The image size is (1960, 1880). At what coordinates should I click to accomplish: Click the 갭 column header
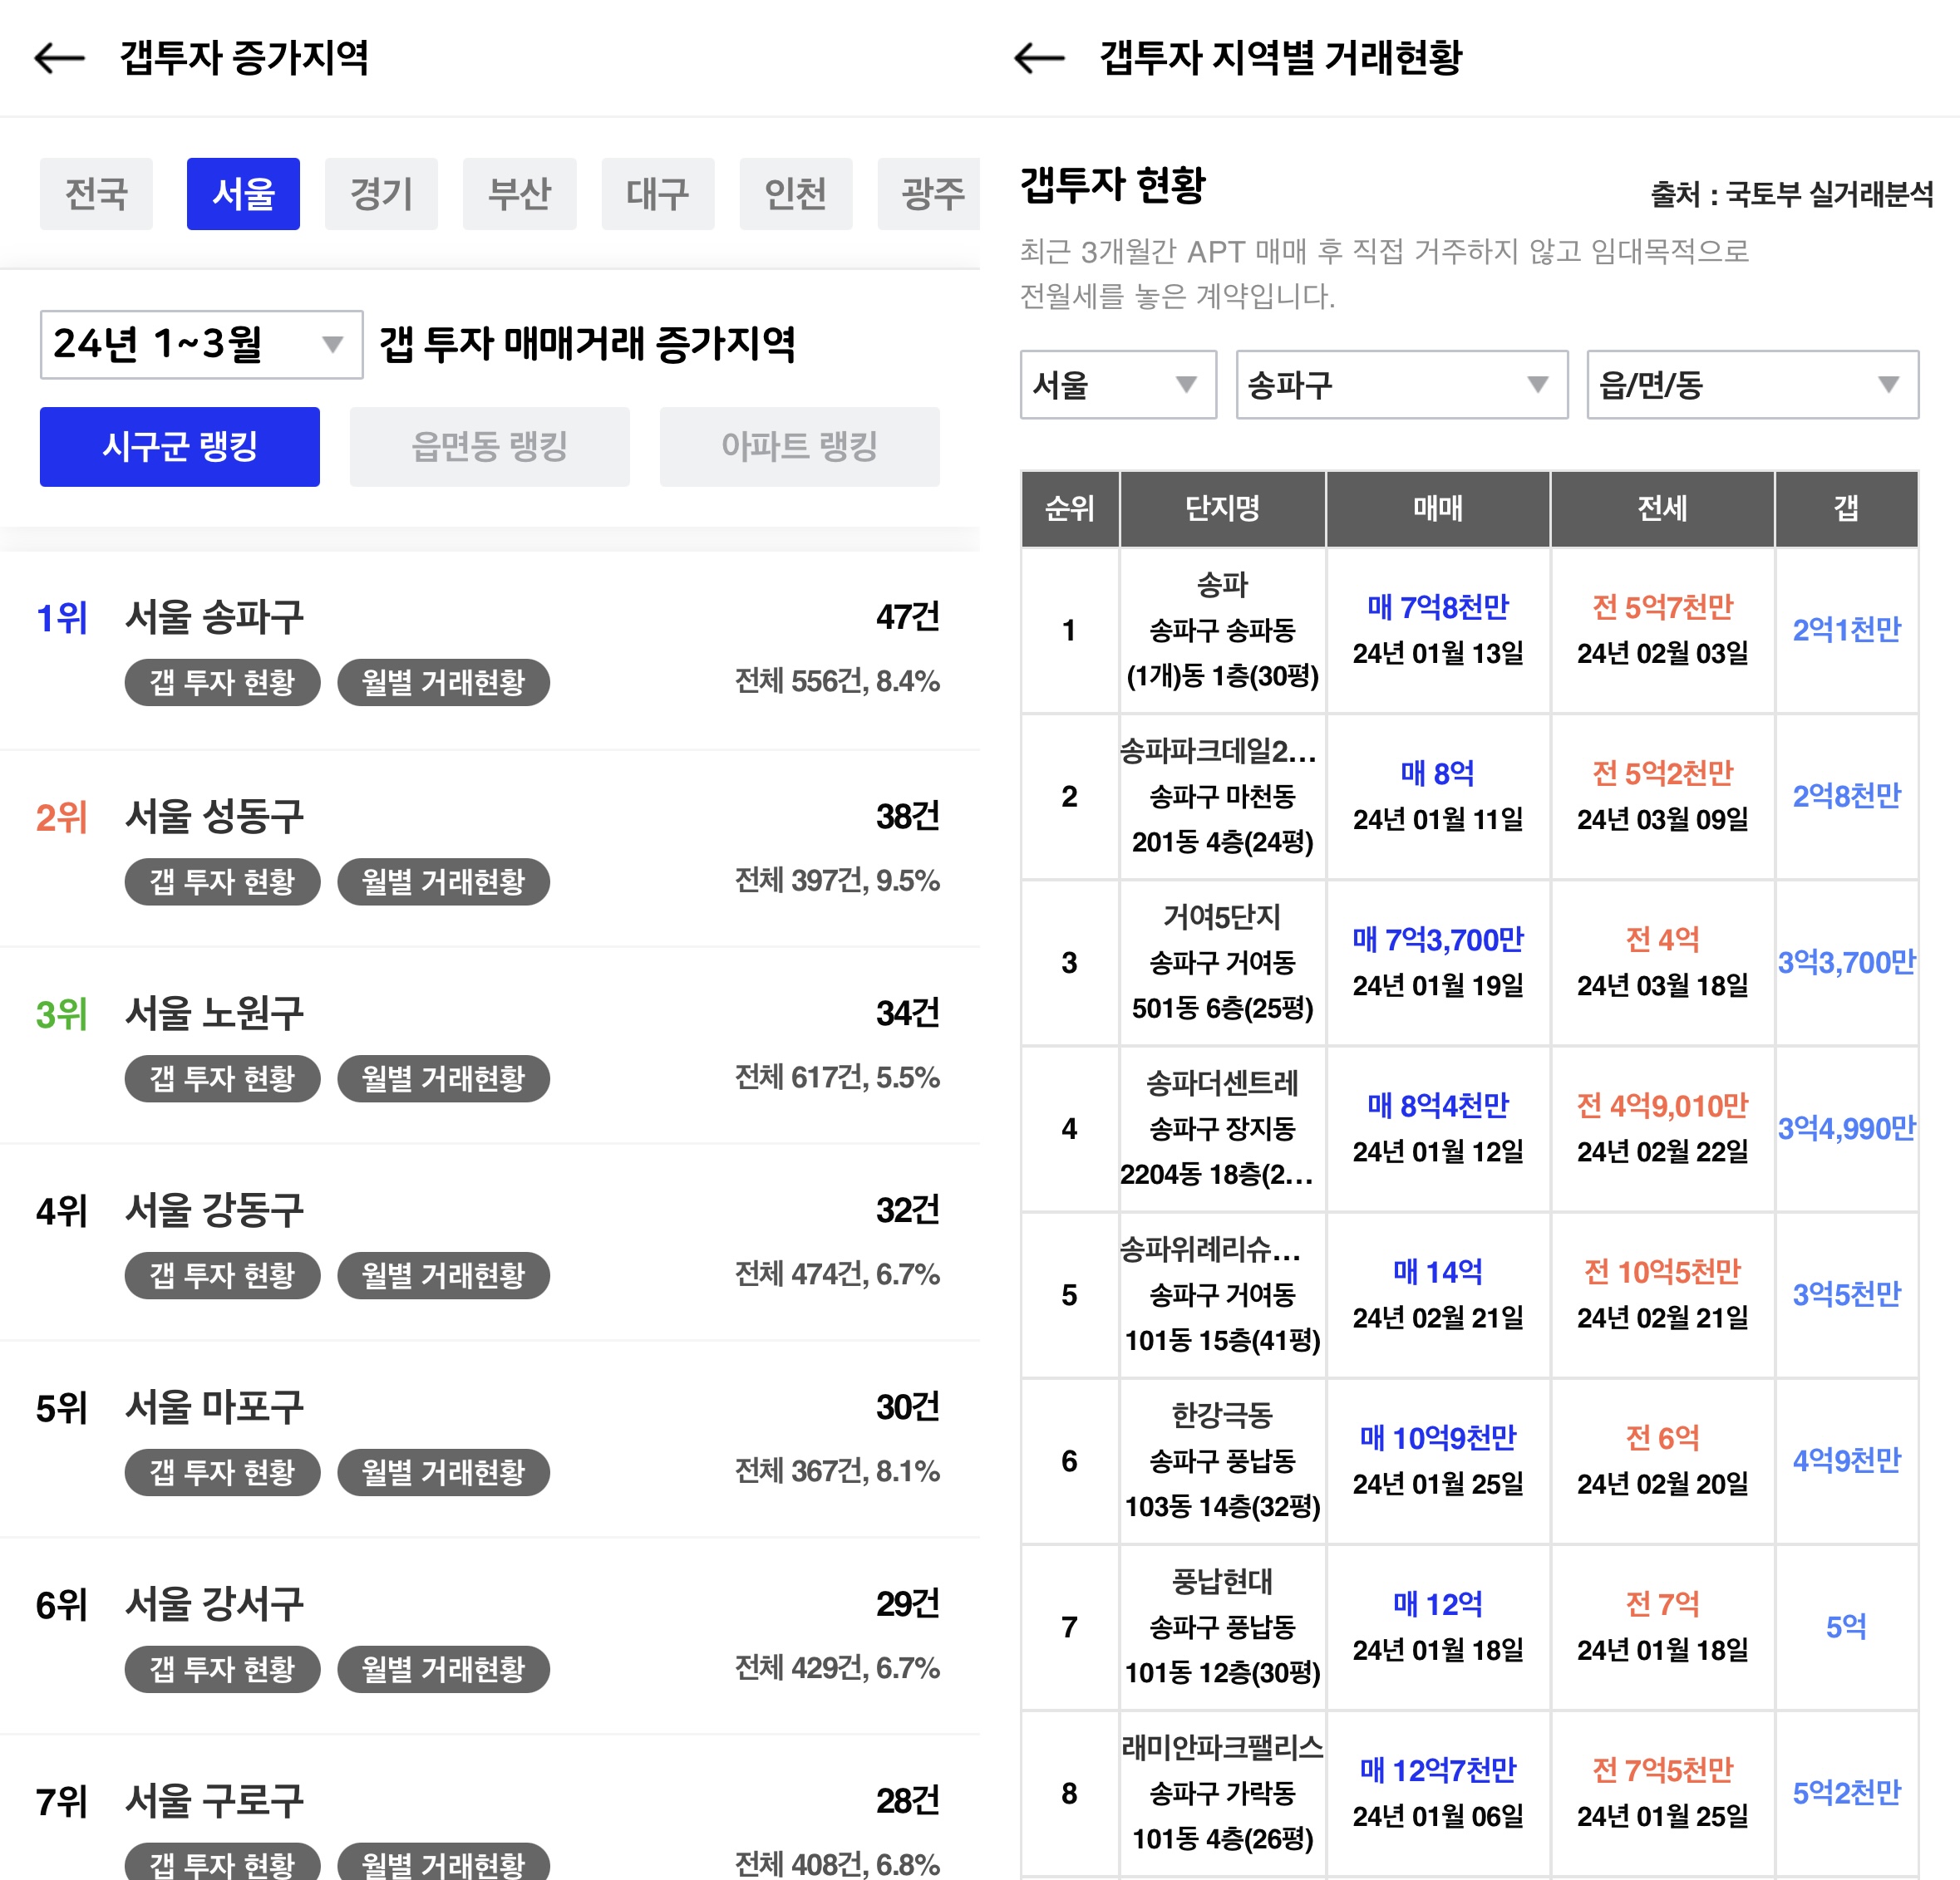tap(1846, 508)
